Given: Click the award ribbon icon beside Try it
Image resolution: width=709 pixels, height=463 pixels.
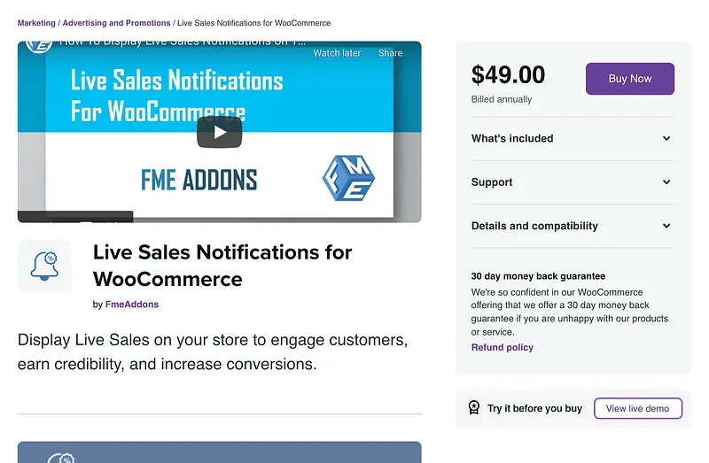Looking at the screenshot, I should [x=474, y=408].
